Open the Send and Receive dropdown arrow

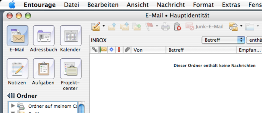(241, 26)
